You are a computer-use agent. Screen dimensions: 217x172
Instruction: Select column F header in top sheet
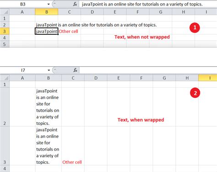(x=138, y=12)
